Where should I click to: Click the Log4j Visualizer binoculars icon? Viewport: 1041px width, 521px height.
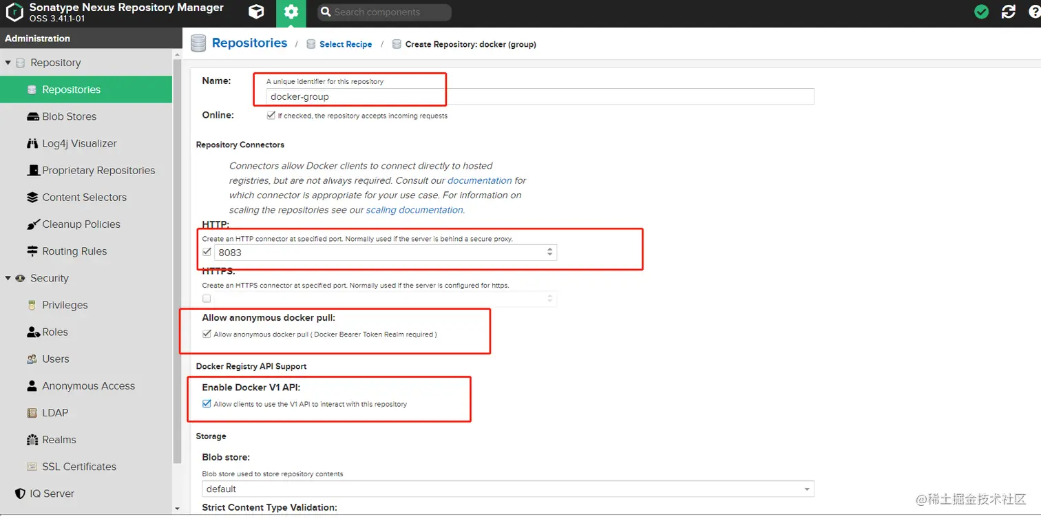tap(32, 143)
